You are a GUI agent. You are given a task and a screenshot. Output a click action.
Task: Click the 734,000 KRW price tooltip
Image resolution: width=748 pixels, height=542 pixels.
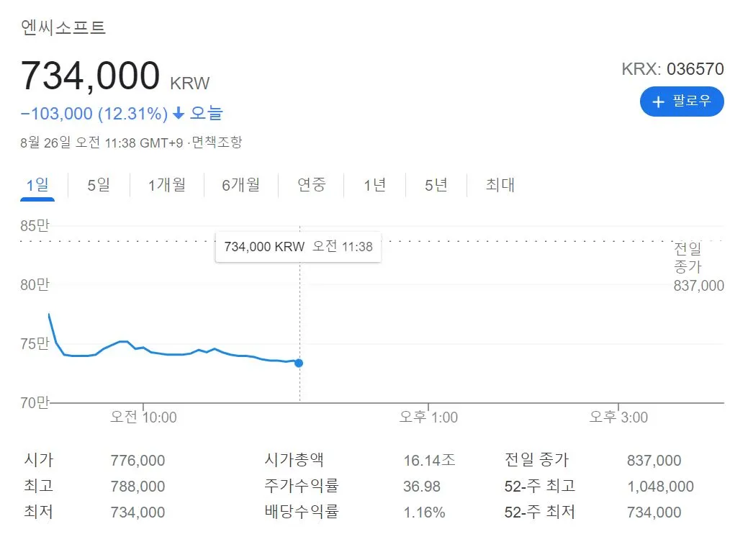tap(297, 247)
